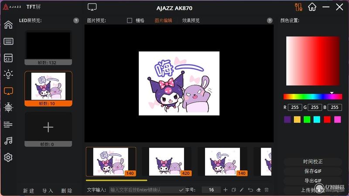Screen dimensions: 349x196
Task: Open the settings gear in the sidebar
Action: click(x=8, y=157)
